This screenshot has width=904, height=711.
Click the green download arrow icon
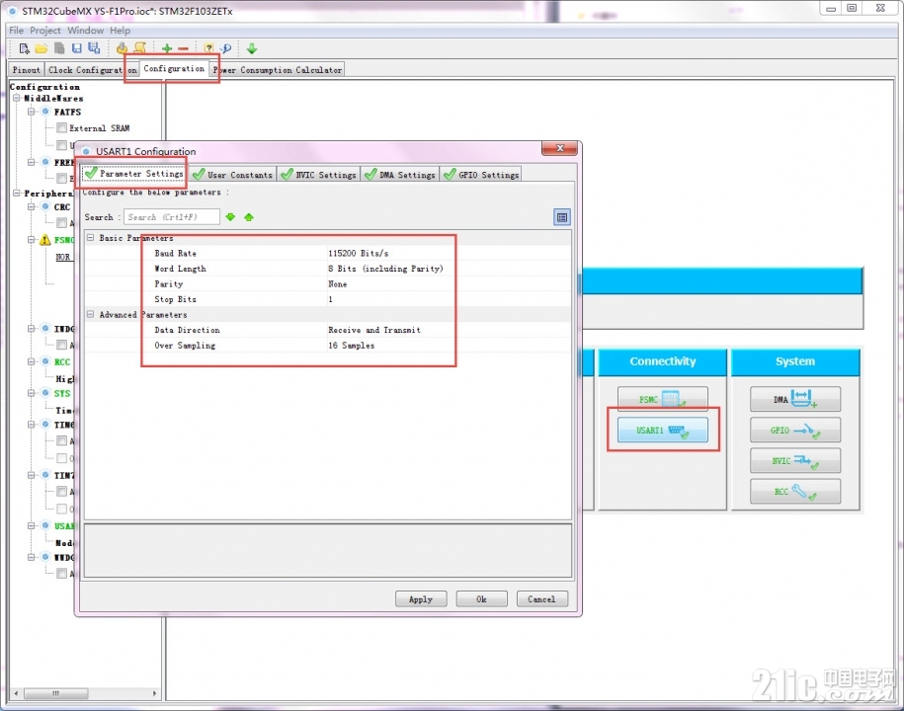252,48
